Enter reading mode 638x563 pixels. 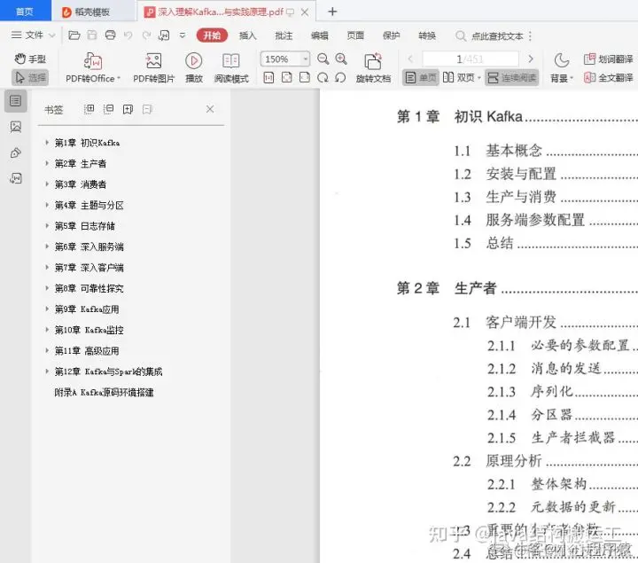pyautogui.click(x=231, y=67)
